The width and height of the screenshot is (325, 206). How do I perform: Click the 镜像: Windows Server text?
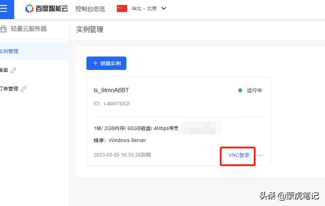[x=120, y=141]
